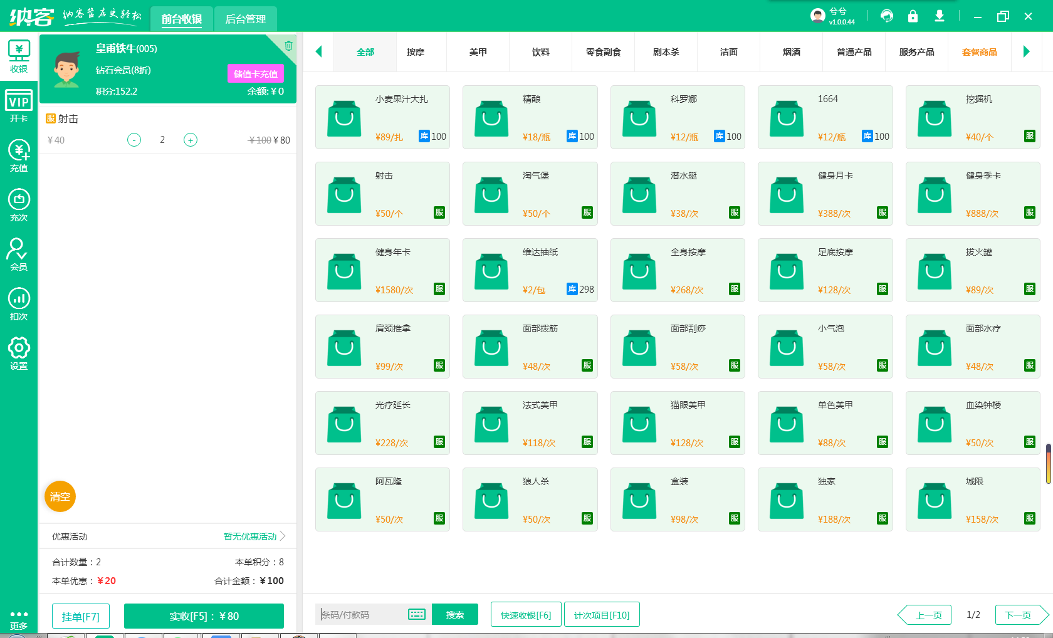Increase quantity of 射击 with plus button
Viewport: 1053px width, 638px height.
click(191, 140)
